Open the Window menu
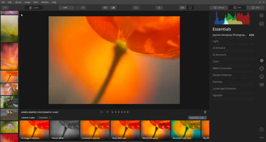The width and height of the screenshot is (266, 142). pos(45,2)
